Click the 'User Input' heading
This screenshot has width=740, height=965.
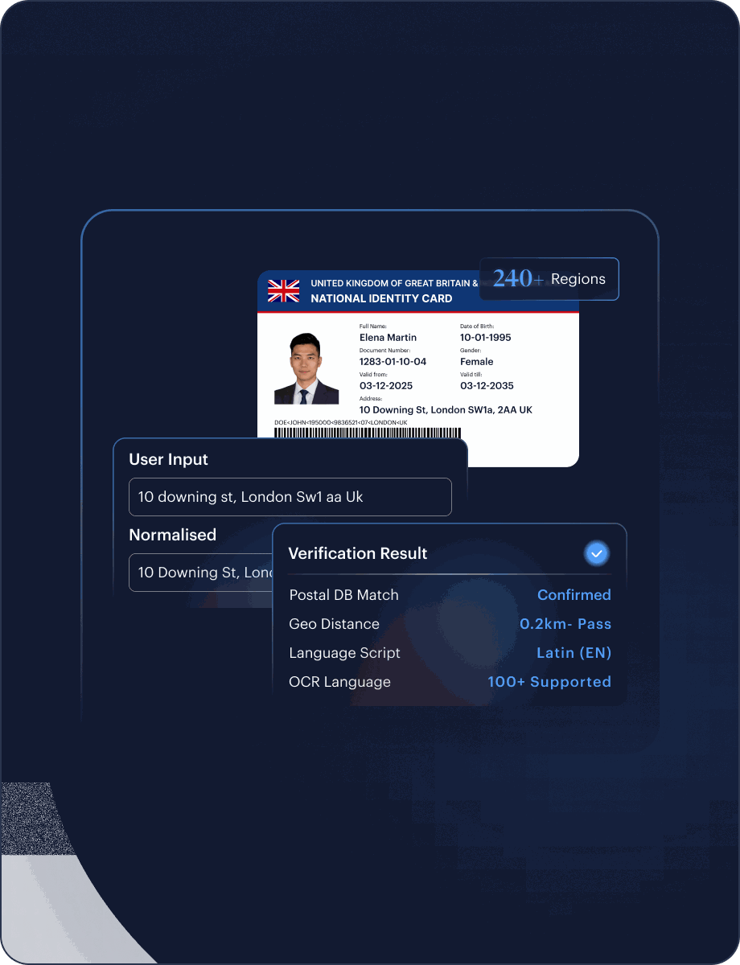(168, 459)
